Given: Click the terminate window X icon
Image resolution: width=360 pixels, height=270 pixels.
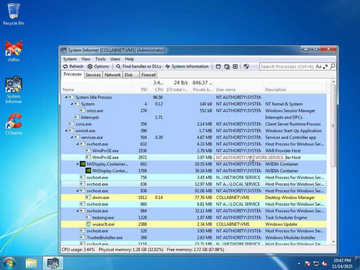Looking at the screenshot, I should 235,66.
